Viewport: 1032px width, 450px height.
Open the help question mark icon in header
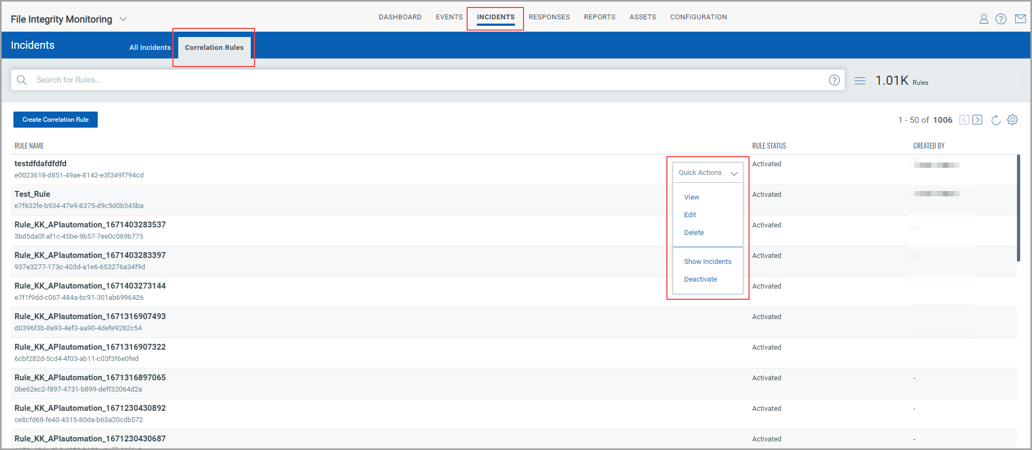point(1001,19)
